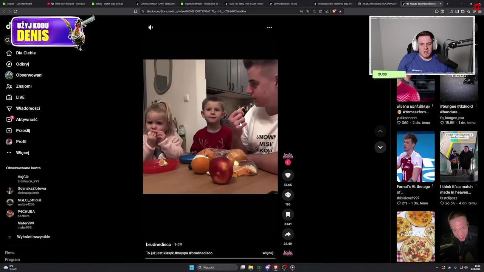Image resolution: width=484 pixels, height=272 pixels.
Task: Open the yukirannnnn creator link
Action: (406, 118)
